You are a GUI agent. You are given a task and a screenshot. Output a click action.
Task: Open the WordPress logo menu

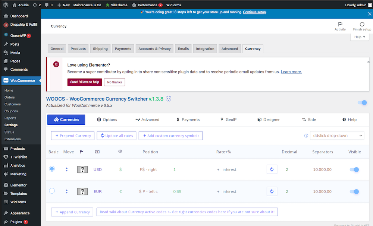tap(6, 5)
